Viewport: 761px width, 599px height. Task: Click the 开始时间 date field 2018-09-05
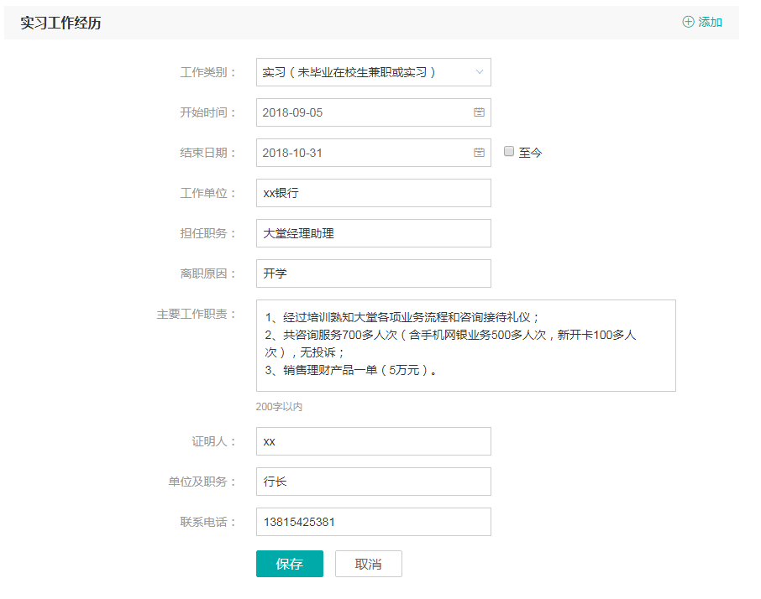(x=361, y=112)
